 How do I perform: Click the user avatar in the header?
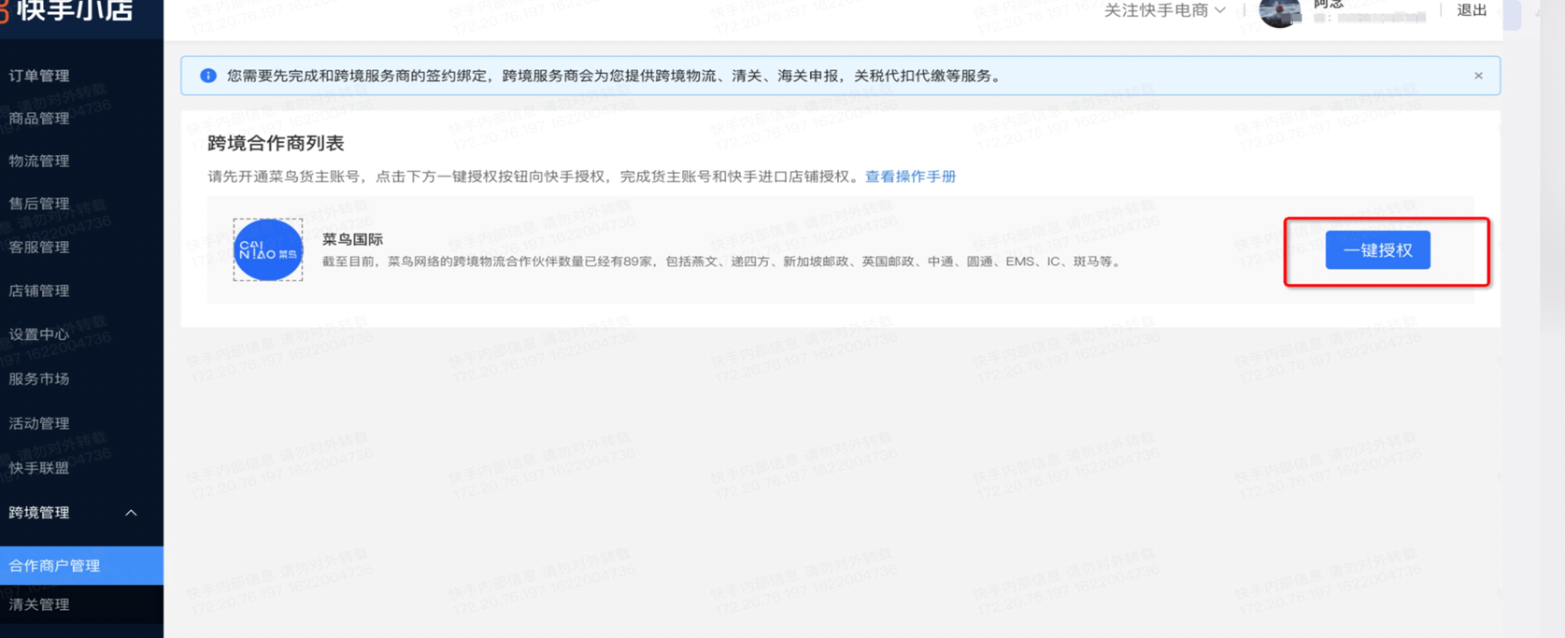pos(1280,11)
